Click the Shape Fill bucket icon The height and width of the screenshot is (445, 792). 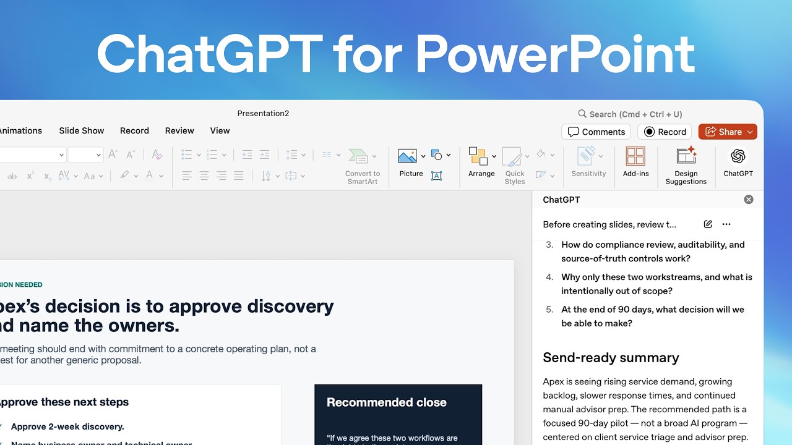[541, 155]
